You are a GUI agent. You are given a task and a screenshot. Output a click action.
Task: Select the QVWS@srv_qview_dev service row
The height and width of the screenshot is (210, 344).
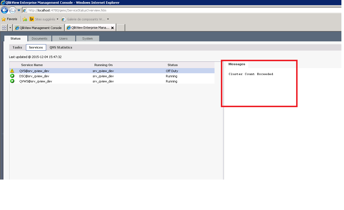tap(112, 81)
